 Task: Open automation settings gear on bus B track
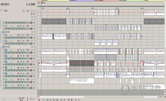pos(28,26)
